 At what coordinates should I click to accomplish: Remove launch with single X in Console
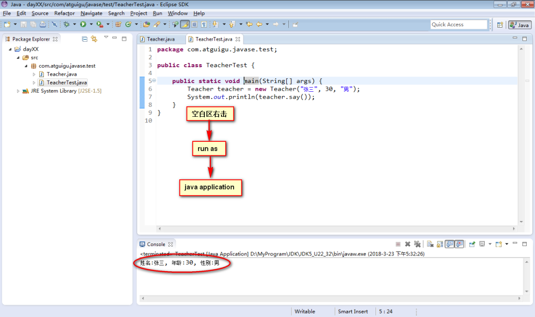(x=408, y=244)
